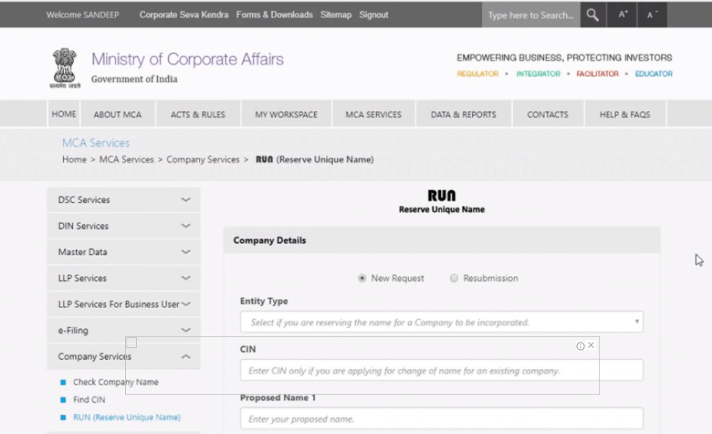Expand LLP Services section
The image size is (712, 434).
pyautogui.click(x=124, y=278)
